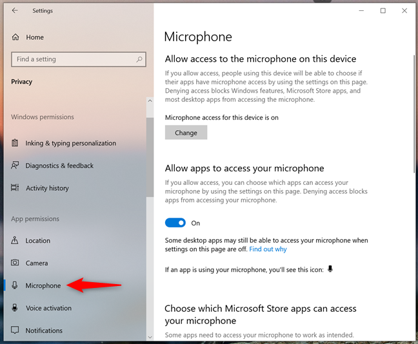Click the Diagnostics & feedback person icon
Image resolution: width=418 pixels, height=344 pixels.
point(15,166)
